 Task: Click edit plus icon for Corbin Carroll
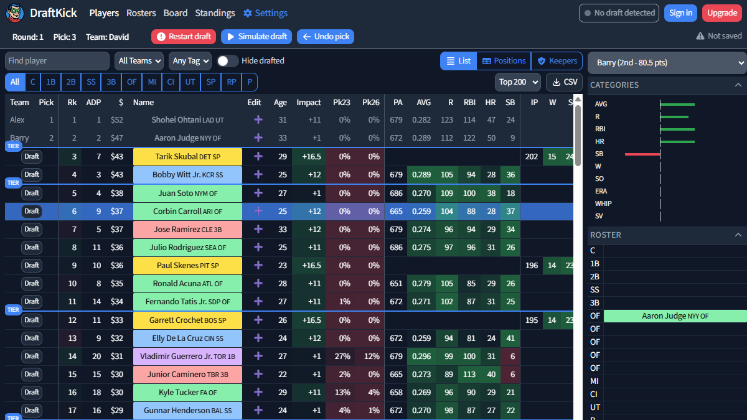[x=258, y=211]
